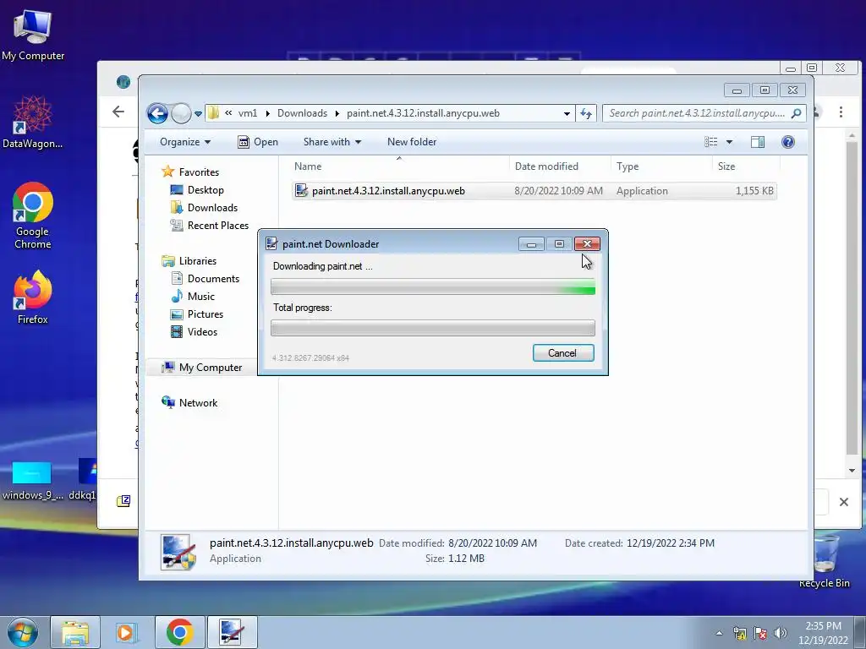Open the Chrome three-dot menu
Screen dimensions: 866x649
(841, 112)
